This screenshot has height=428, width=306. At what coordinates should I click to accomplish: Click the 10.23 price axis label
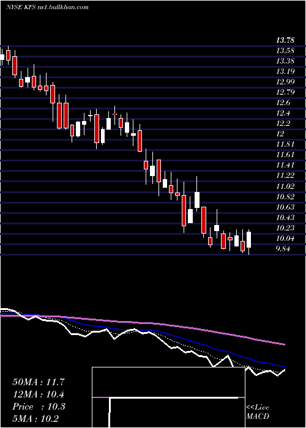point(285,227)
